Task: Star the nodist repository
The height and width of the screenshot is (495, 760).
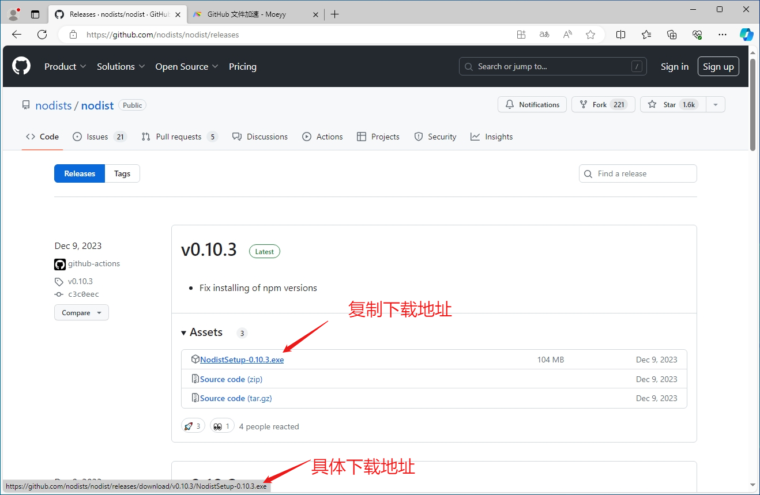Action: pyautogui.click(x=673, y=104)
